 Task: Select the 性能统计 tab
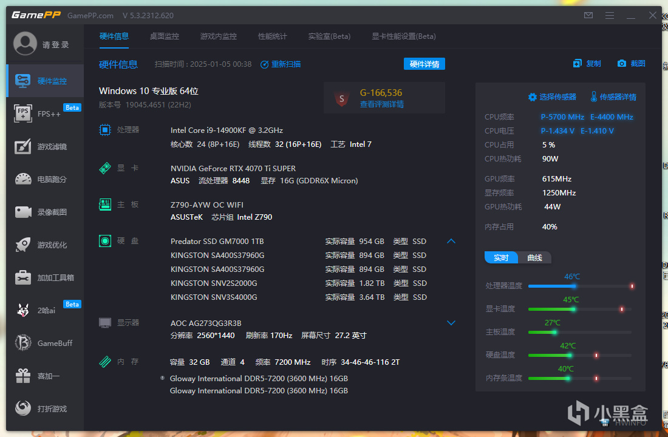tap(272, 36)
